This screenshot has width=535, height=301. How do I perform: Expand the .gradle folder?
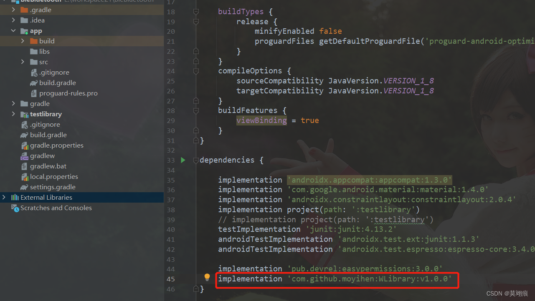pos(13,10)
